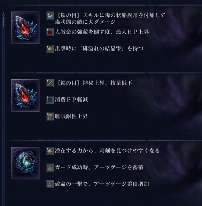202x206 pixels.
Task: Select the first red crystal relic thumbnail
Action: pyautogui.click(x=25, y=28)
